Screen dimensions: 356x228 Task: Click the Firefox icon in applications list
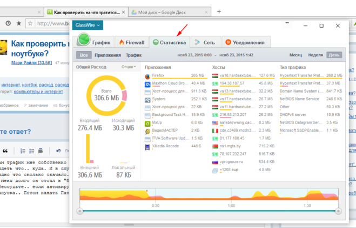[147, 76]
